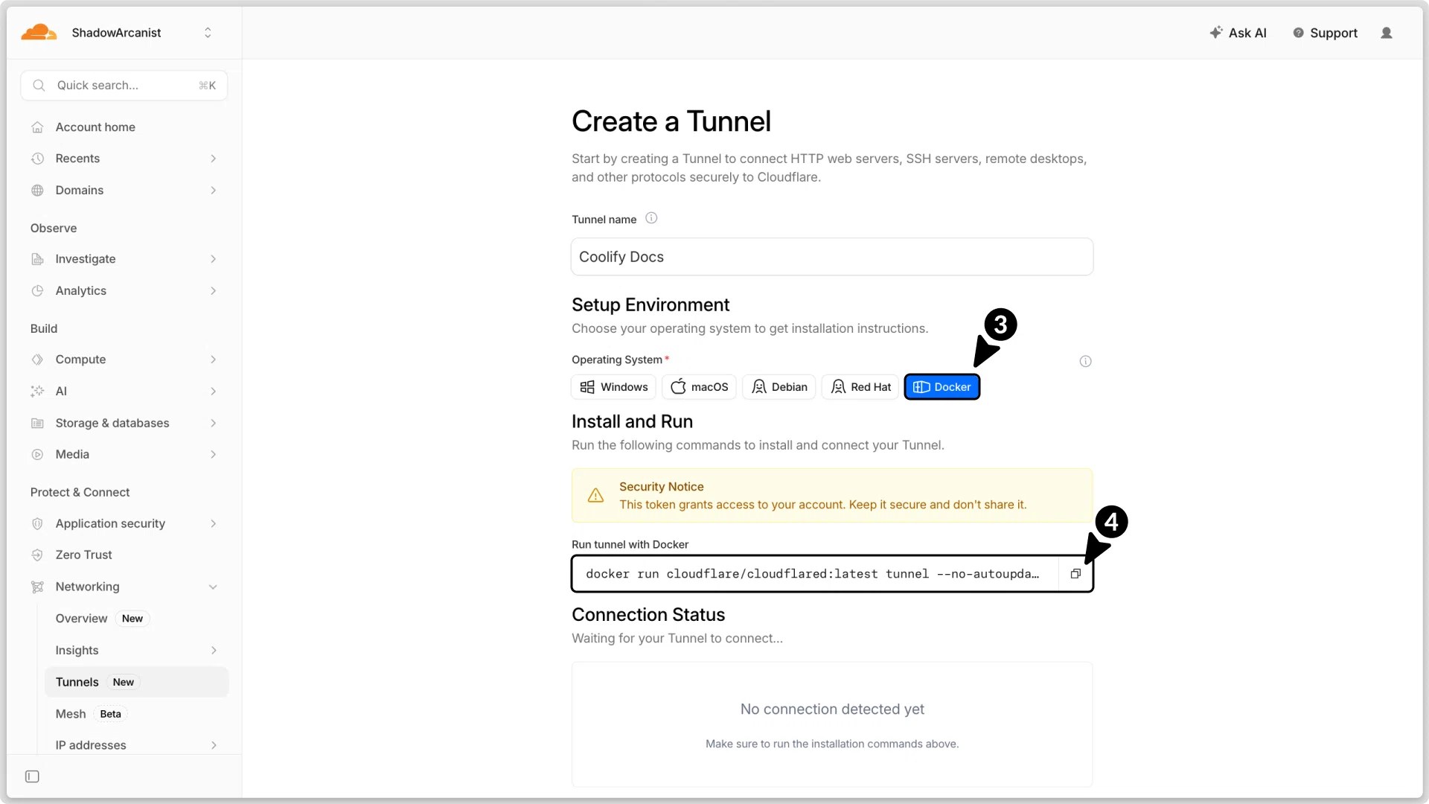Click the Tunnel name input field

[x=832, y=257]
